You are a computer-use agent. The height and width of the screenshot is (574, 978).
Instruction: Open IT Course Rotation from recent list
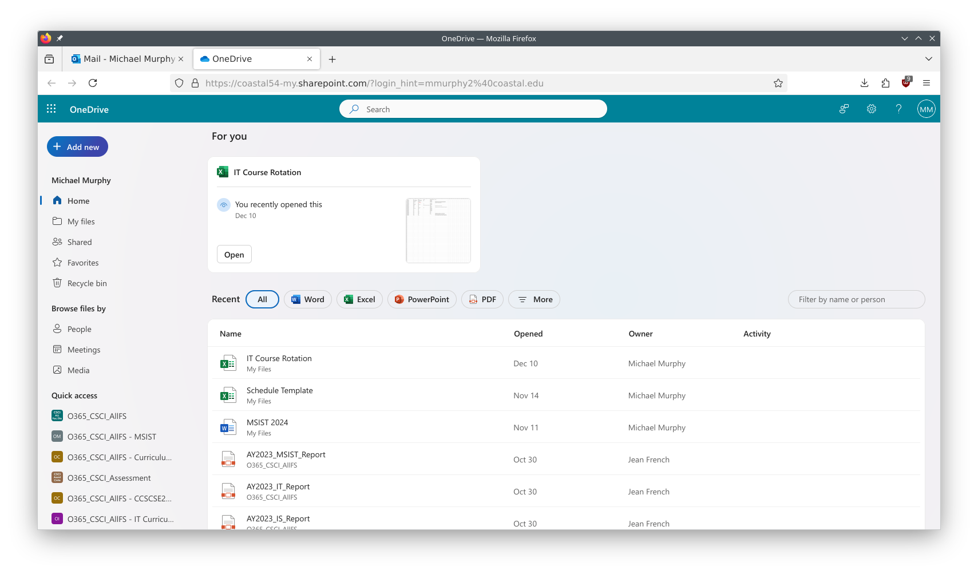click(x=279, y=358)
